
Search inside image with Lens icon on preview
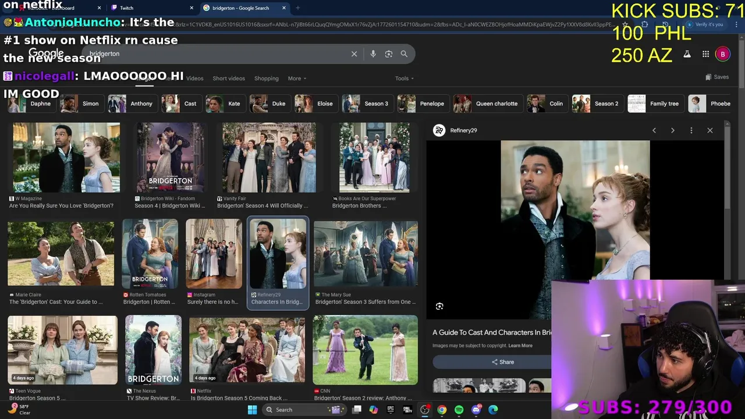tap(439, 306)
